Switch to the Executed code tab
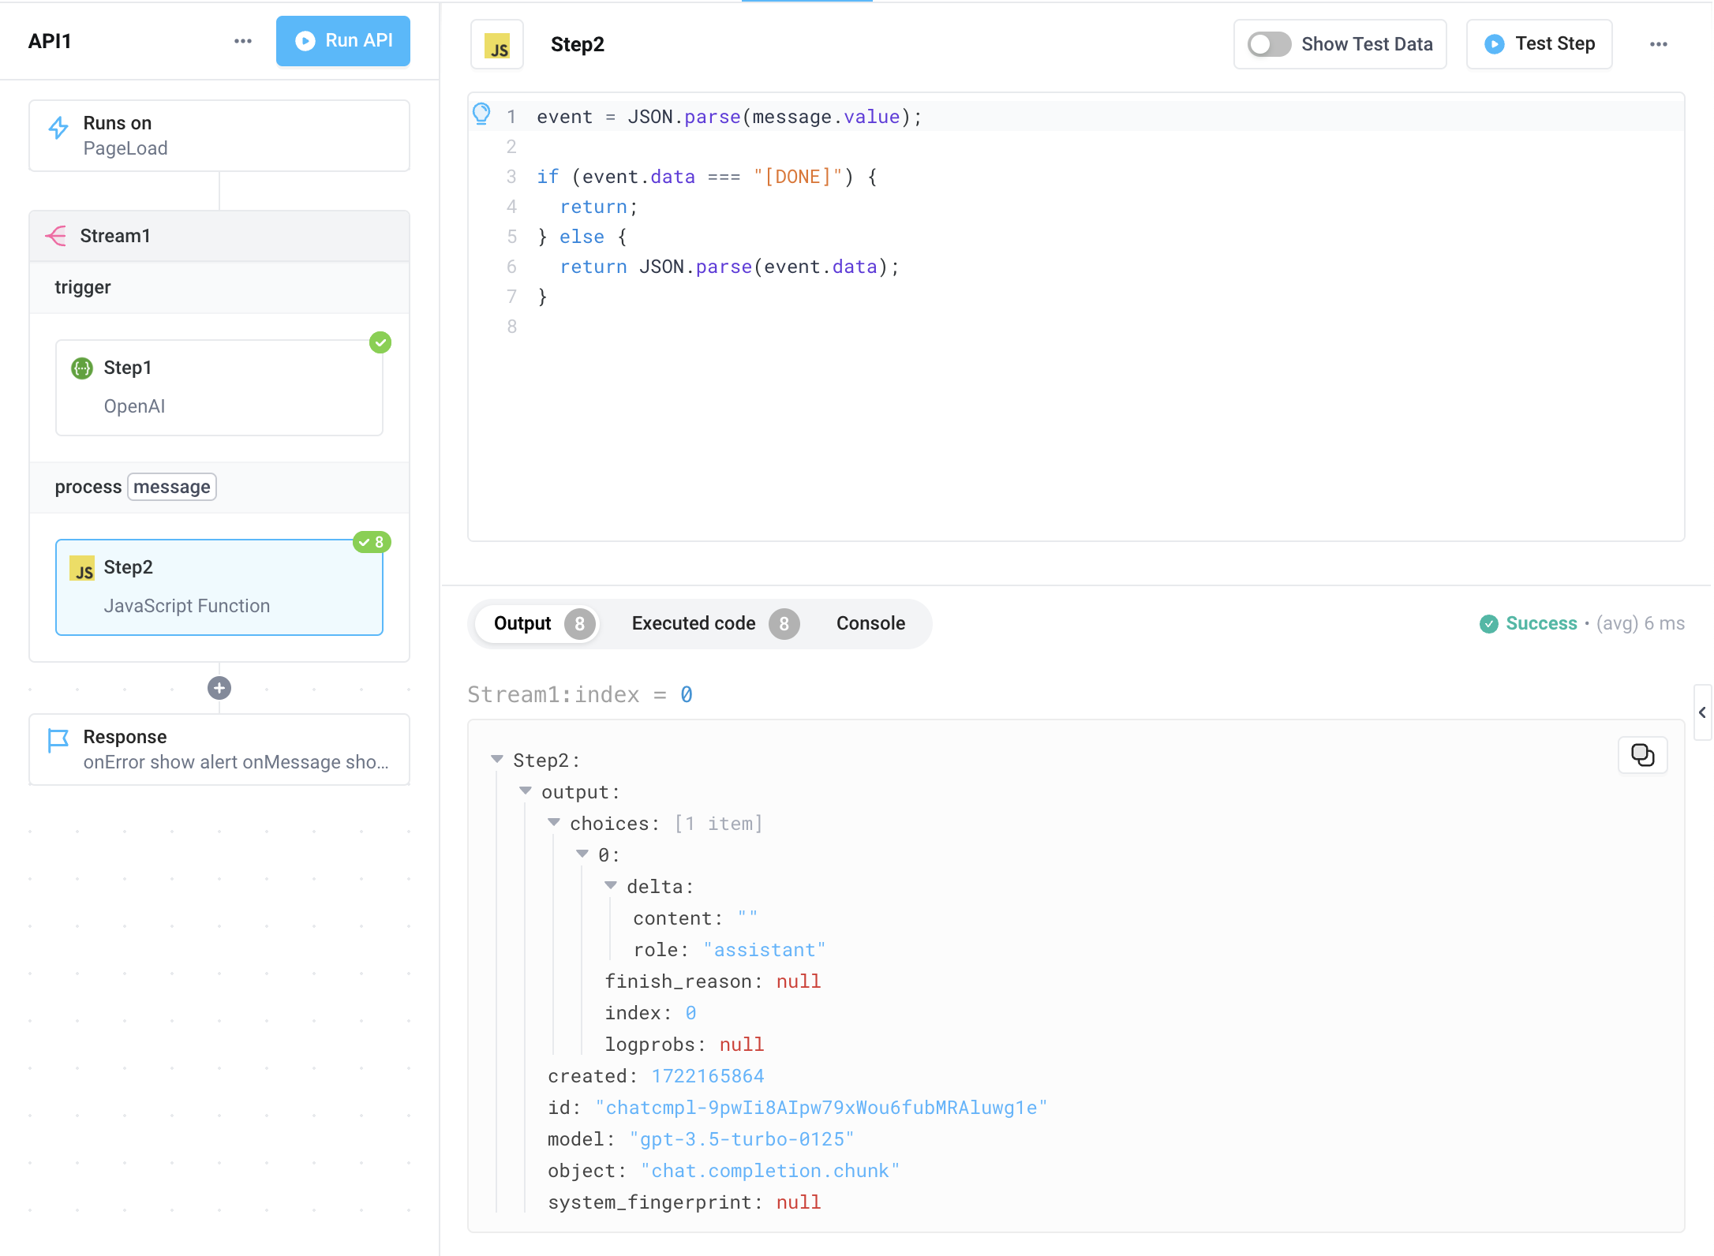The width and height of the screenshot is (1714, 1256). click(x=693, y=623)
